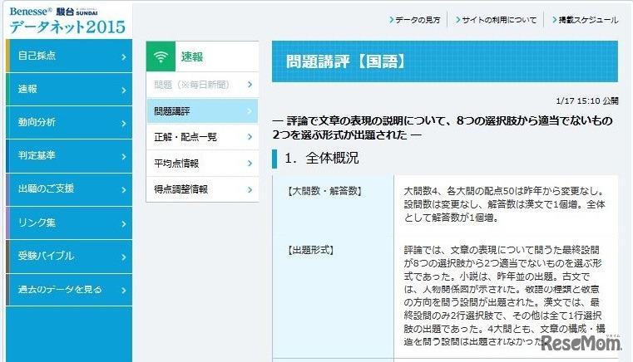Viewport: 633px width, 362px height.
Task: Click the chevron arrow beside 自己採点
Action: [x=124, y=57]
